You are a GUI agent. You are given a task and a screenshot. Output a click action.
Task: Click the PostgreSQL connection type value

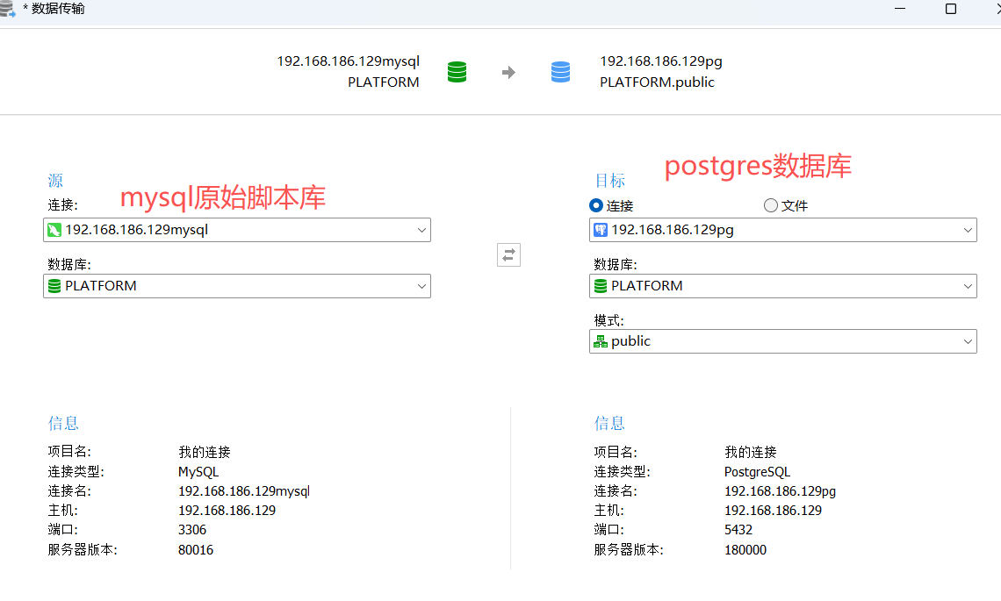coord(757,472)
